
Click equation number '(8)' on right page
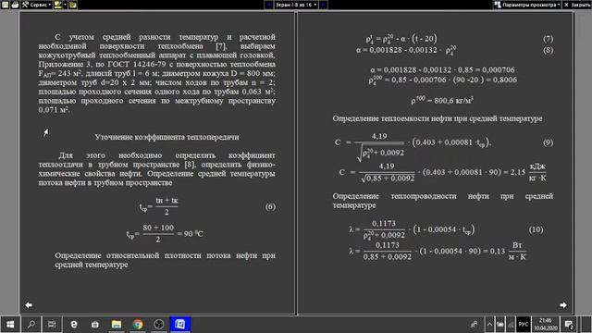(548, 50)
